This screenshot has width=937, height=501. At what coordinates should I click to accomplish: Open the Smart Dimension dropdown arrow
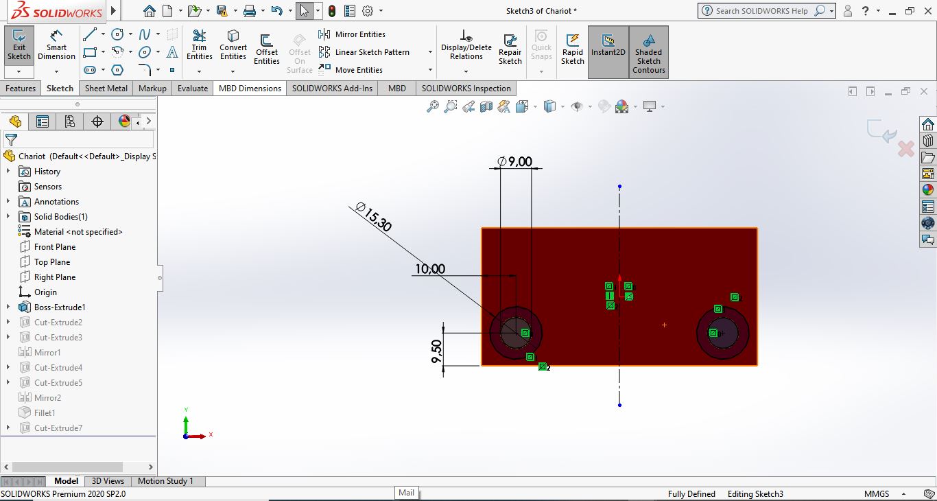point(56,71)
